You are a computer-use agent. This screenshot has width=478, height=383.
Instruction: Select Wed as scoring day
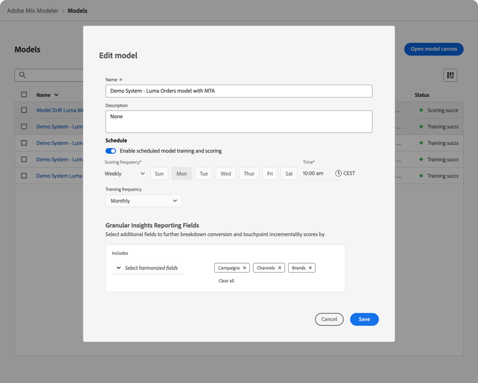226,174
